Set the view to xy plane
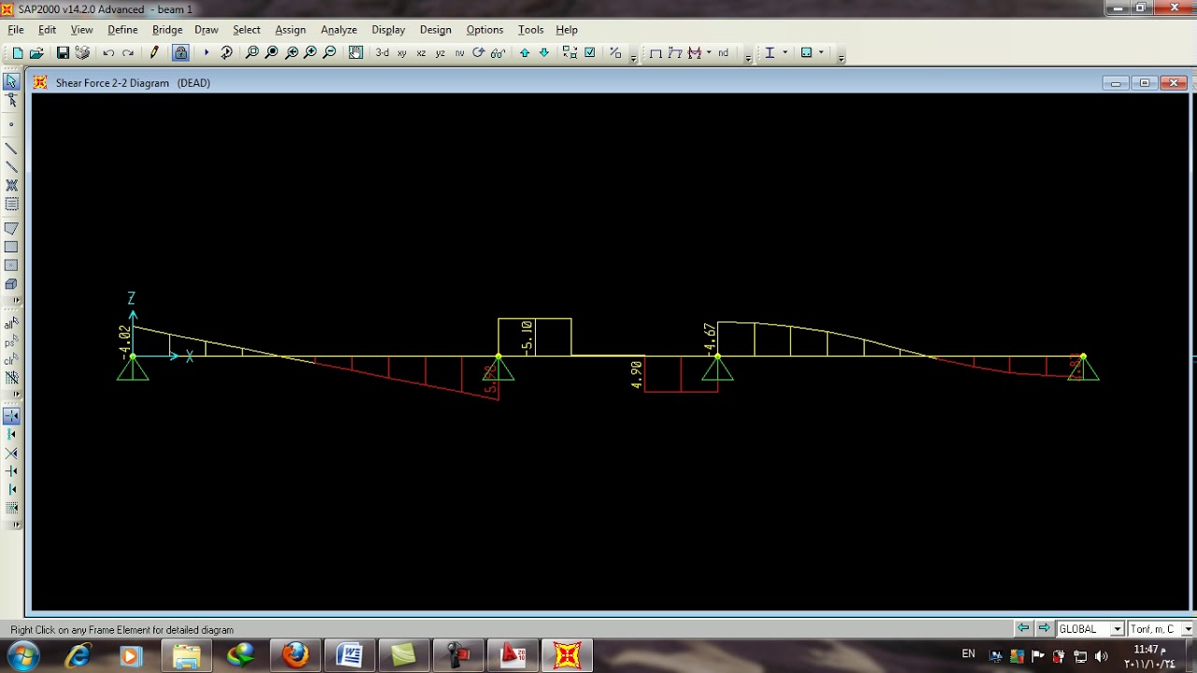The height and width of the screenshot is (673, 1197). (x=401, y=53)
